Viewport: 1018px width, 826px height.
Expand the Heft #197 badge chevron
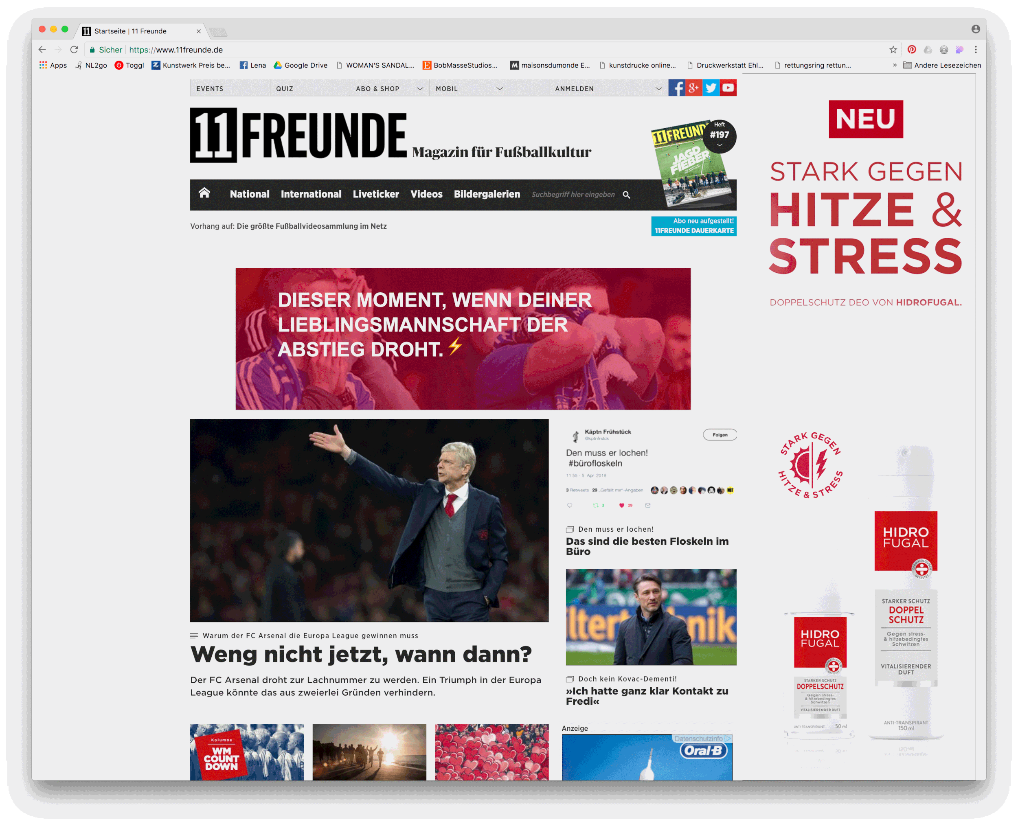coord(720,145)
